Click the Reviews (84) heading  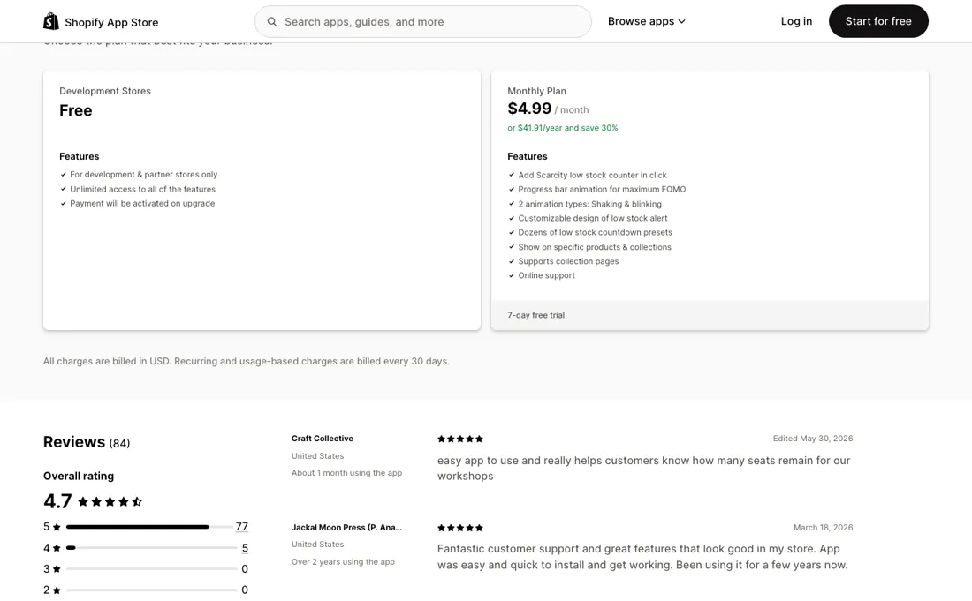click(87, 442)
